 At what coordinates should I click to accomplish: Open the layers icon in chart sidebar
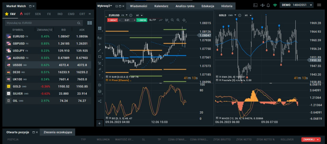point(99,92)
